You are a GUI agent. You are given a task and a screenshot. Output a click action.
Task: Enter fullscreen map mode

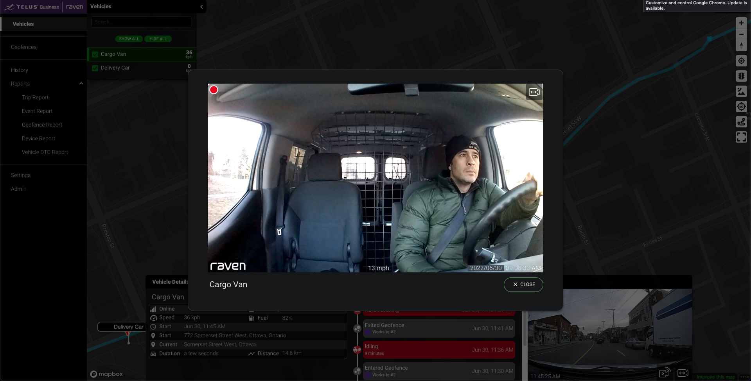pos(741,137)
